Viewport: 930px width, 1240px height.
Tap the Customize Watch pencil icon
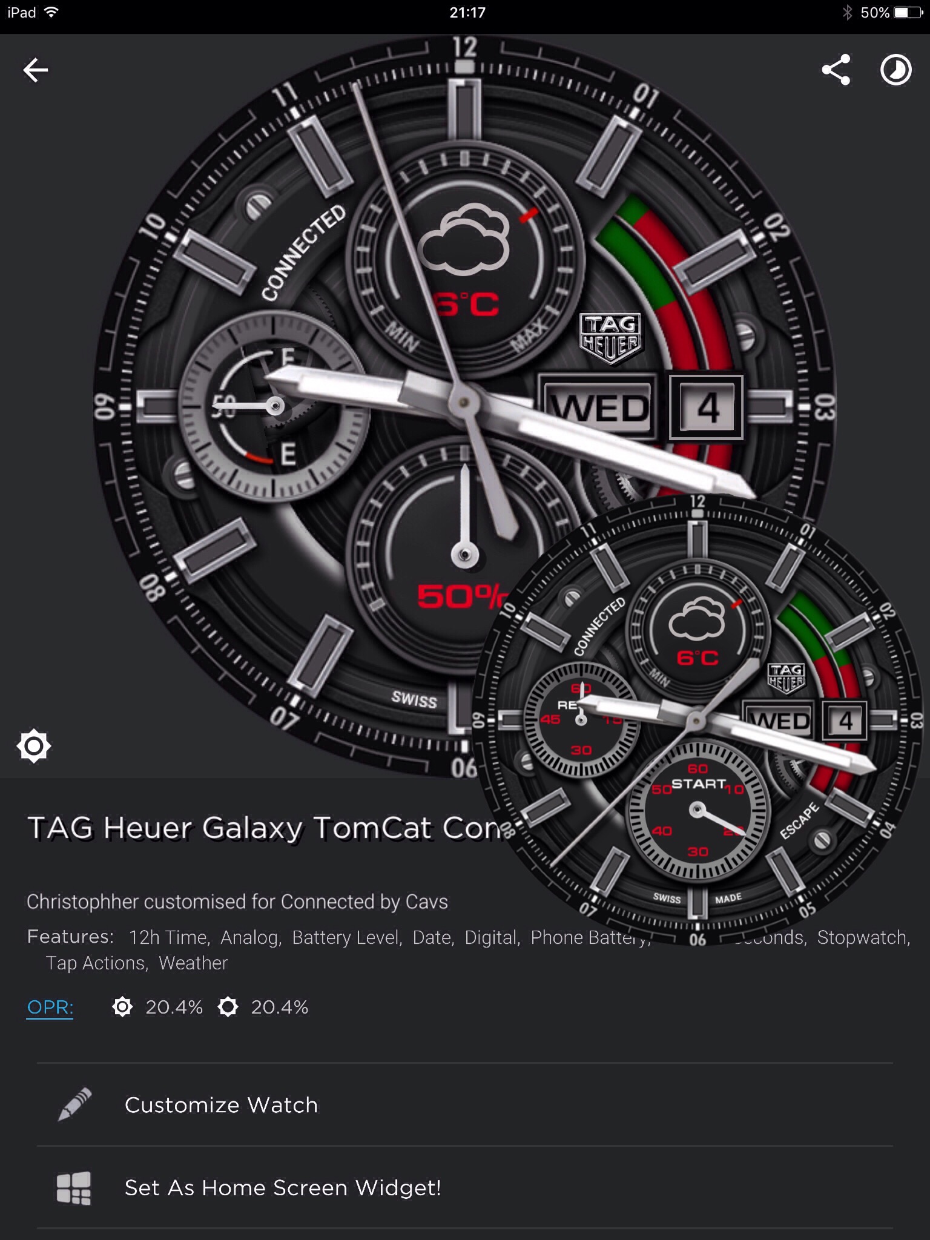(x=74, y=1104)
